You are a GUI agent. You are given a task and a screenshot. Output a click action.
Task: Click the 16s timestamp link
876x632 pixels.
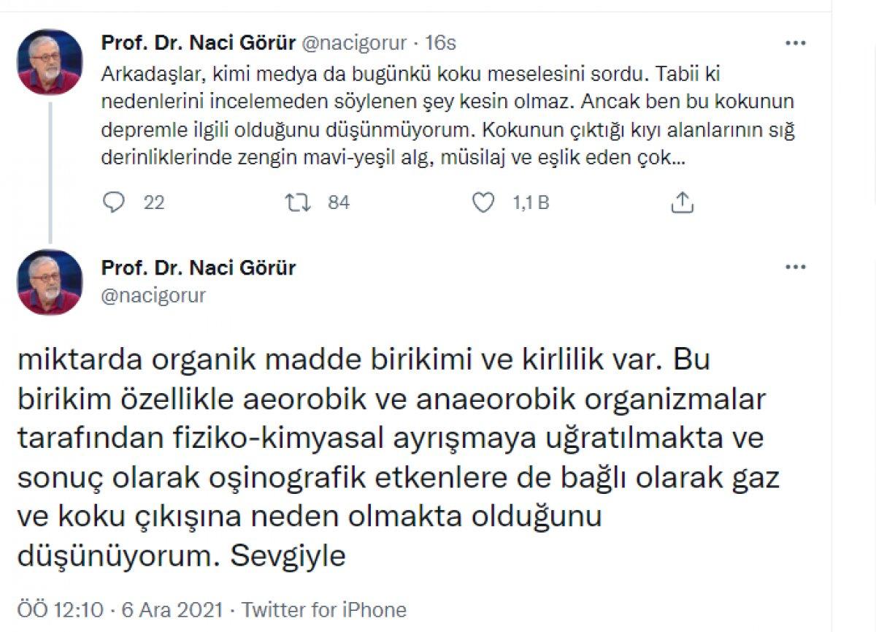[x=437, y=43]
